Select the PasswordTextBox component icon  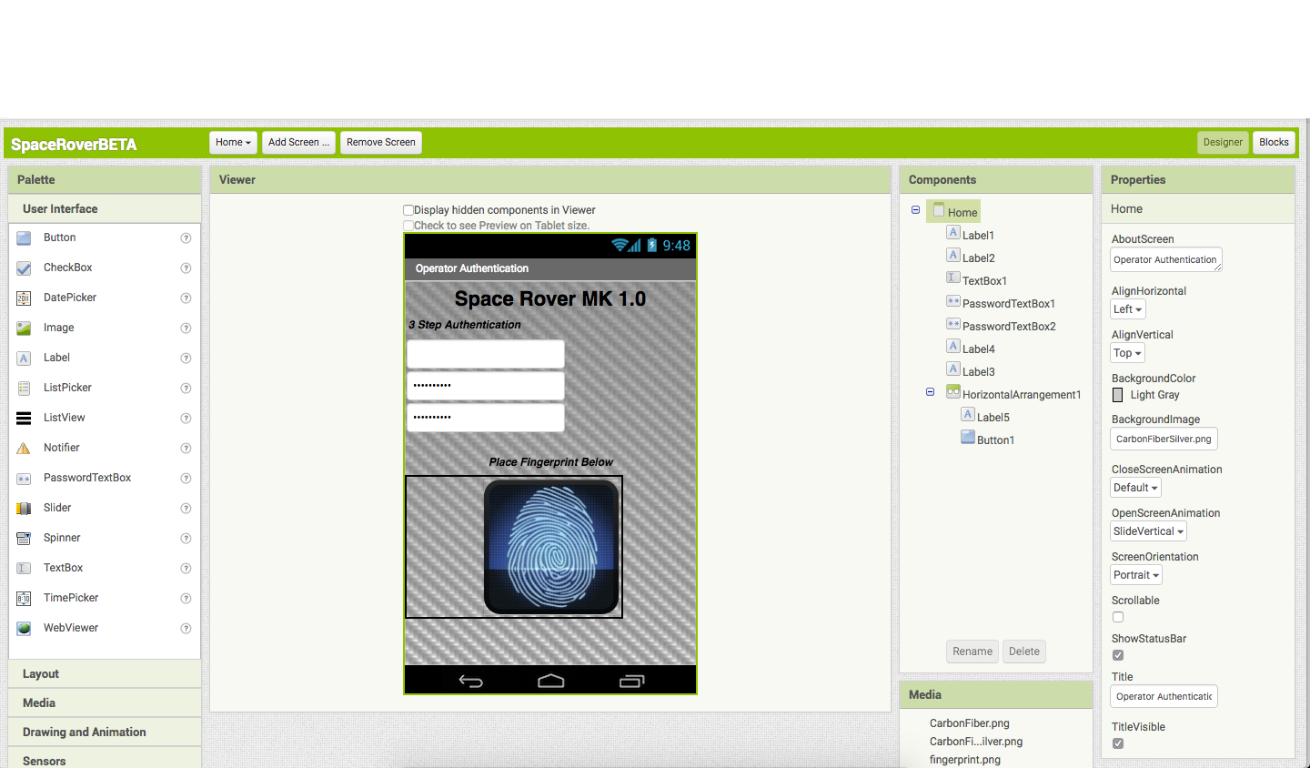(23, 477)
